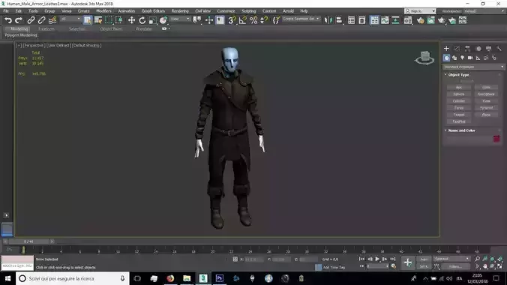Open the Schematic View icon
This screenshot has height=285, width=507.
(x=395, y=20)
